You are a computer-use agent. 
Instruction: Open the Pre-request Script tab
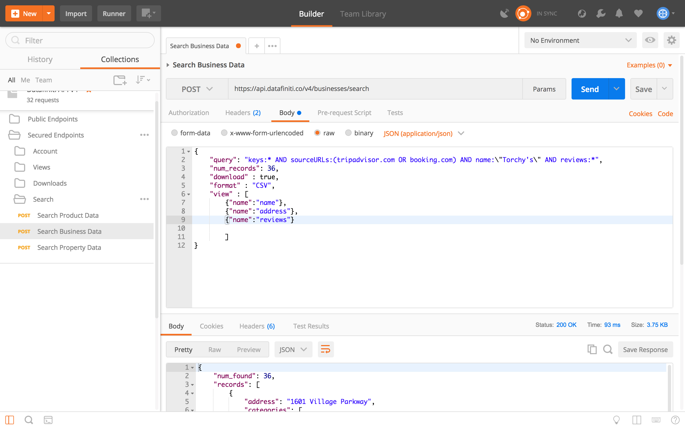(x=344, y=113)
